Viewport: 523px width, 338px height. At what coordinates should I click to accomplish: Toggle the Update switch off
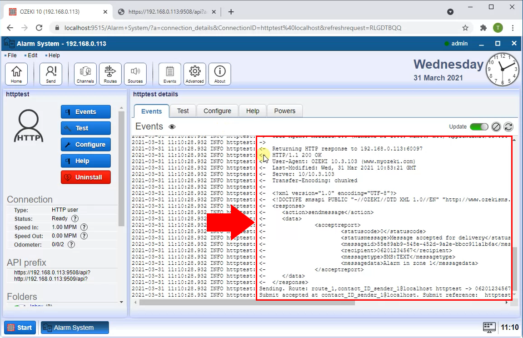479,127
